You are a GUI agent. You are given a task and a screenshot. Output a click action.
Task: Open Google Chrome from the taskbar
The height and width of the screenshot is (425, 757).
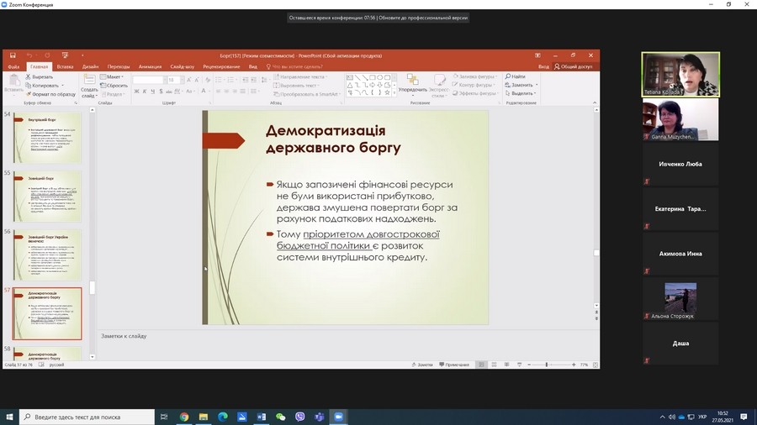pos(184,417)
